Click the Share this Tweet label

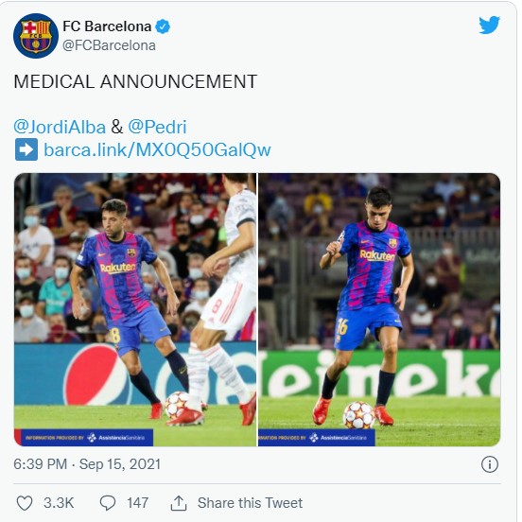click(250, 503)
